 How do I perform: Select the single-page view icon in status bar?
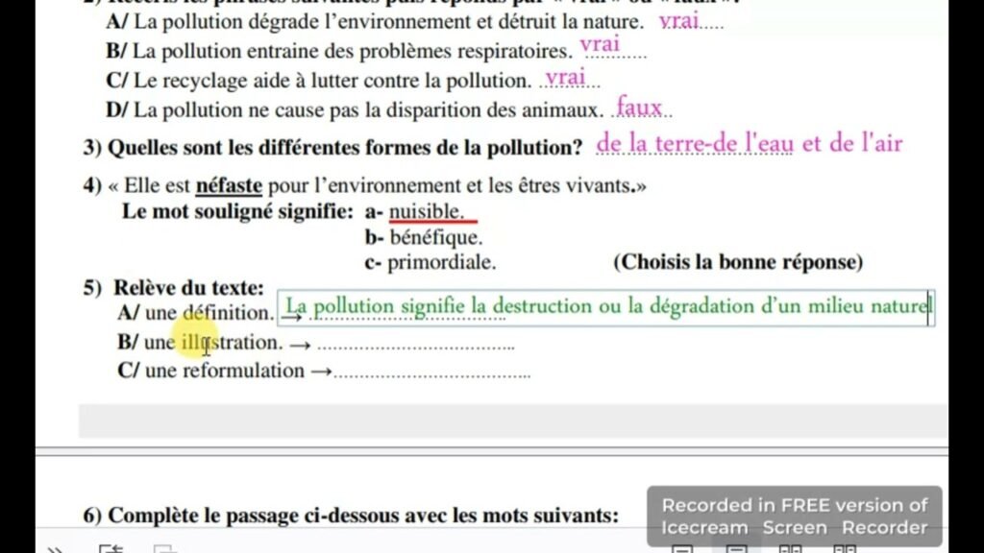point(682,549)
